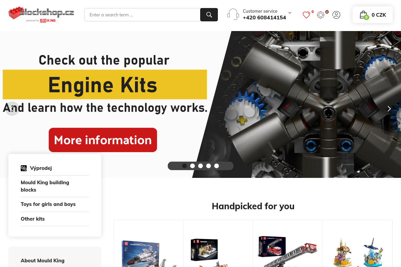Click the More information button

(103, 140)
